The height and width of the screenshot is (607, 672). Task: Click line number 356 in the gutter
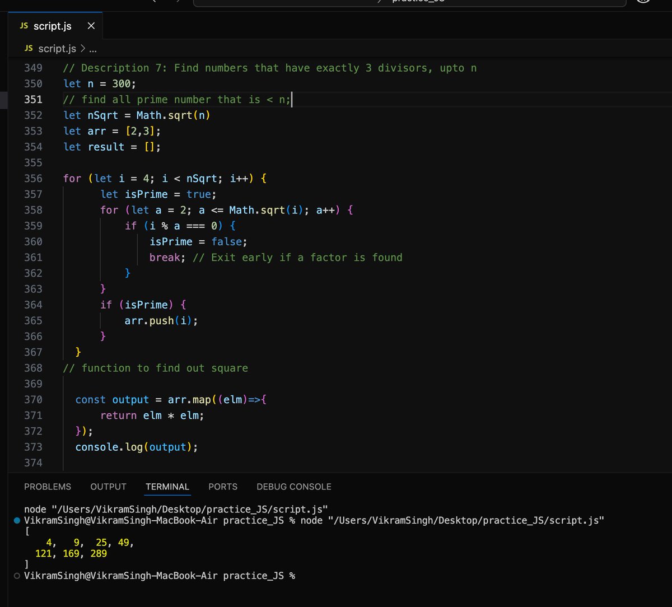33,178
